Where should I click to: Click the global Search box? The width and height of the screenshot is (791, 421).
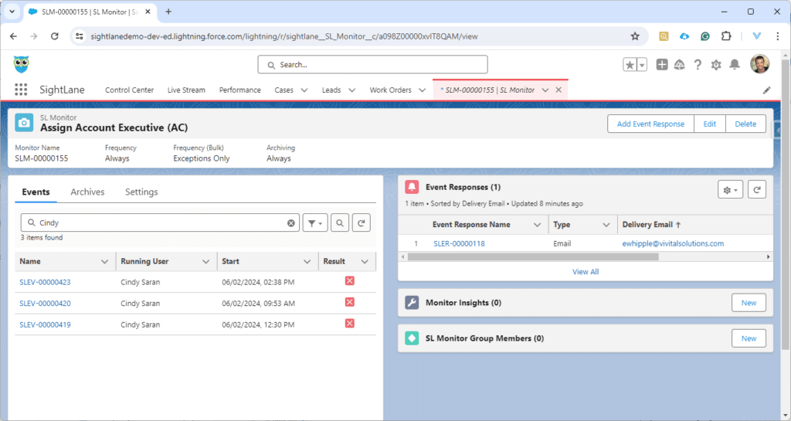373,65
